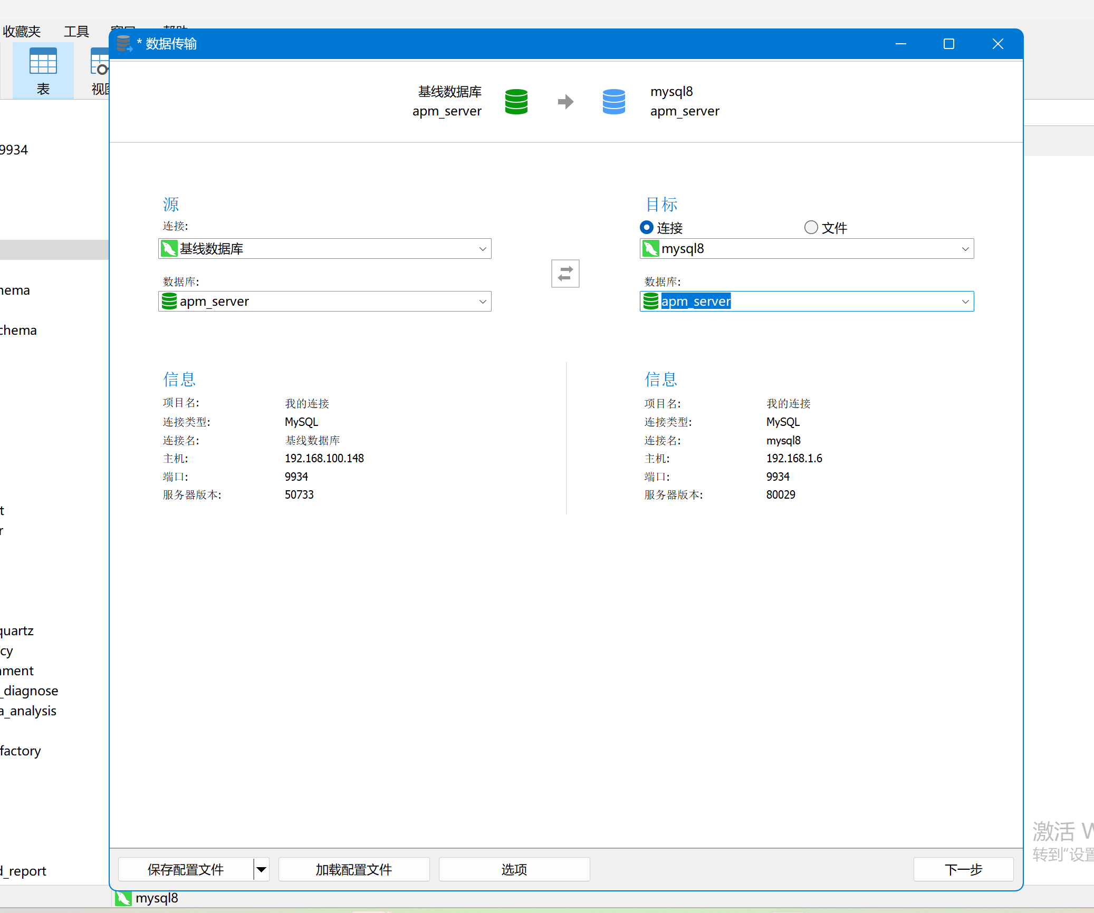Maximize the 数据传输 dialog window

[948, 44]
